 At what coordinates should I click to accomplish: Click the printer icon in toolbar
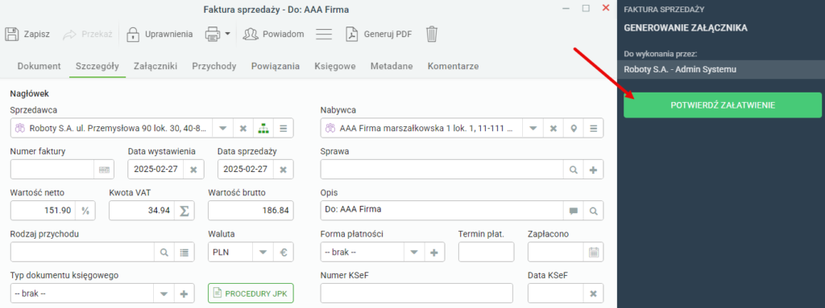213,34
